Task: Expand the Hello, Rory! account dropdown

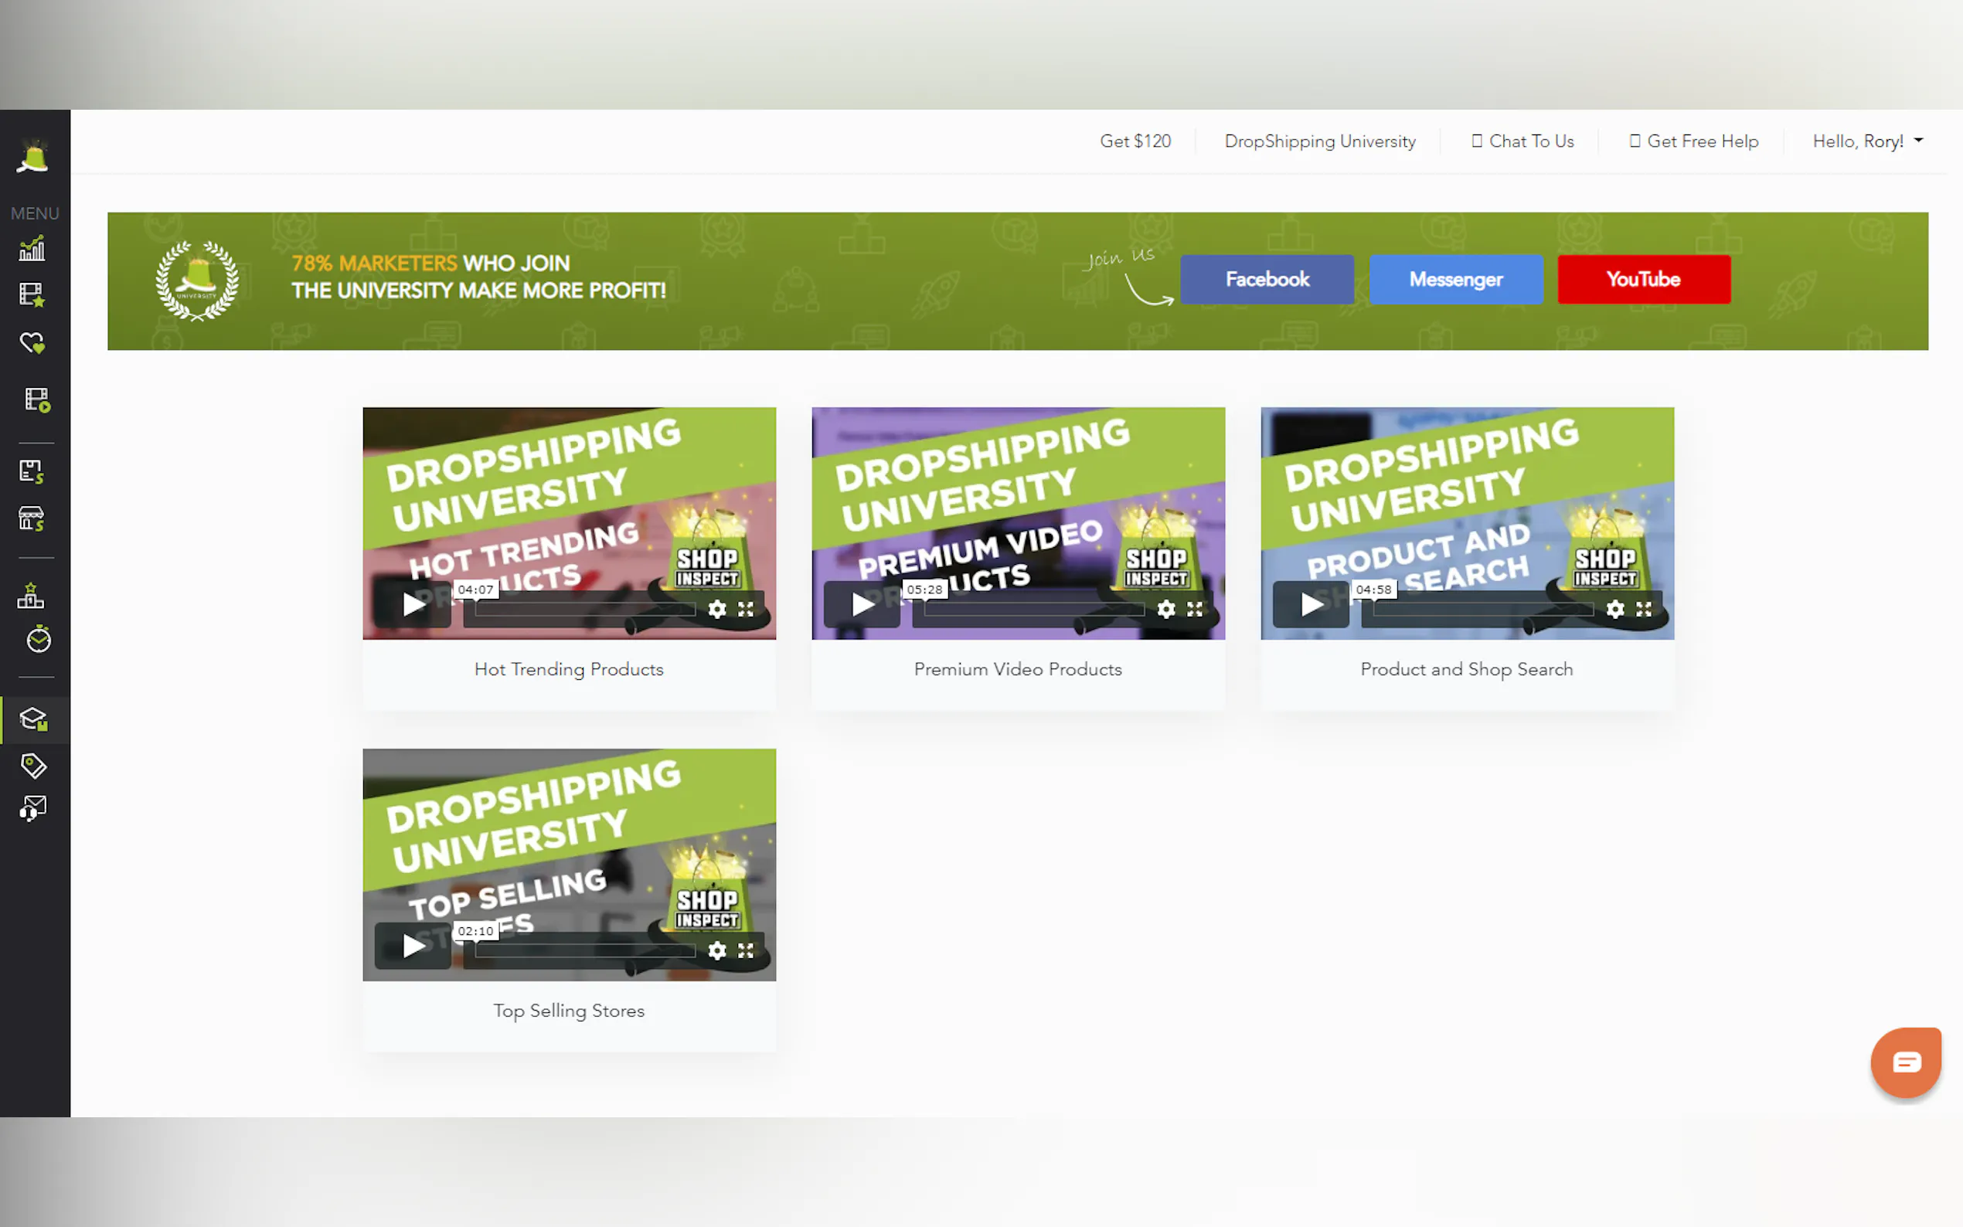Action: point(1868,141)
